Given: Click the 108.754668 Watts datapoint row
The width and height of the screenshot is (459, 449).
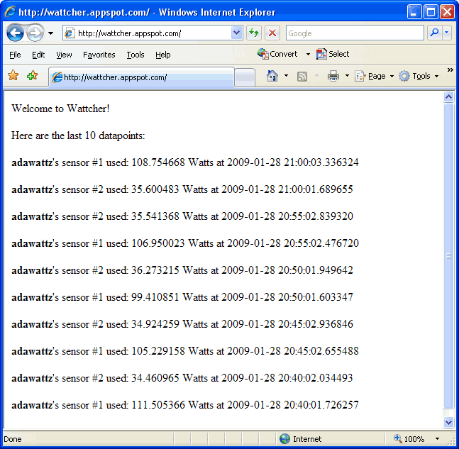Looking at the screenshot, I should (185, 162).
